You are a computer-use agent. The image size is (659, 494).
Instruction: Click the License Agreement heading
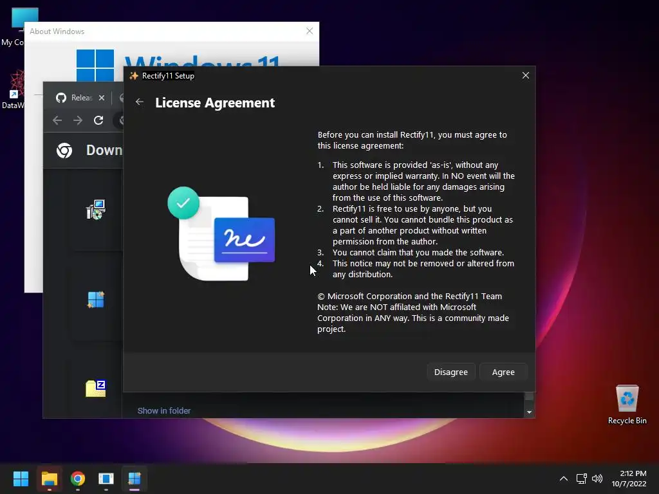coord(215,102)
